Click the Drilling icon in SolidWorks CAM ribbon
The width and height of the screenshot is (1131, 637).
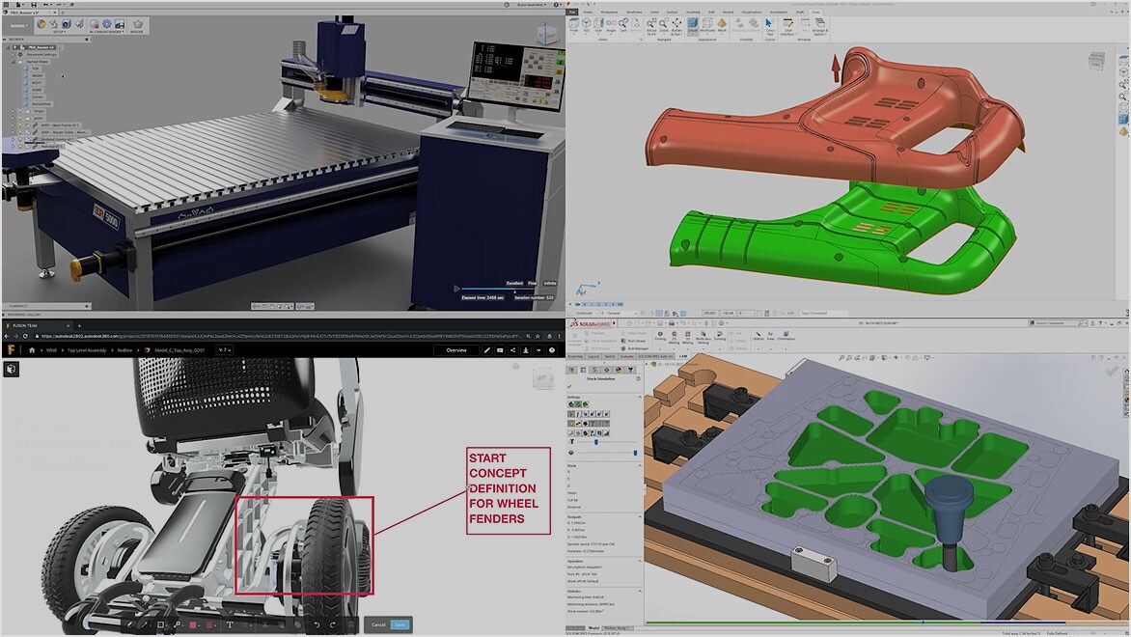pos(660,336)
